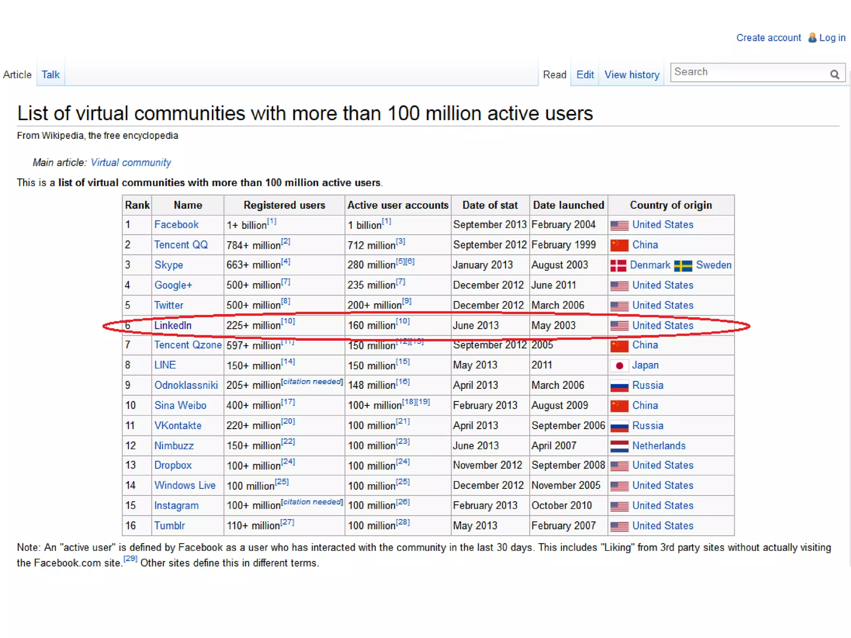Click the Netherlands flag icon in Nimbuzz row

619,446
